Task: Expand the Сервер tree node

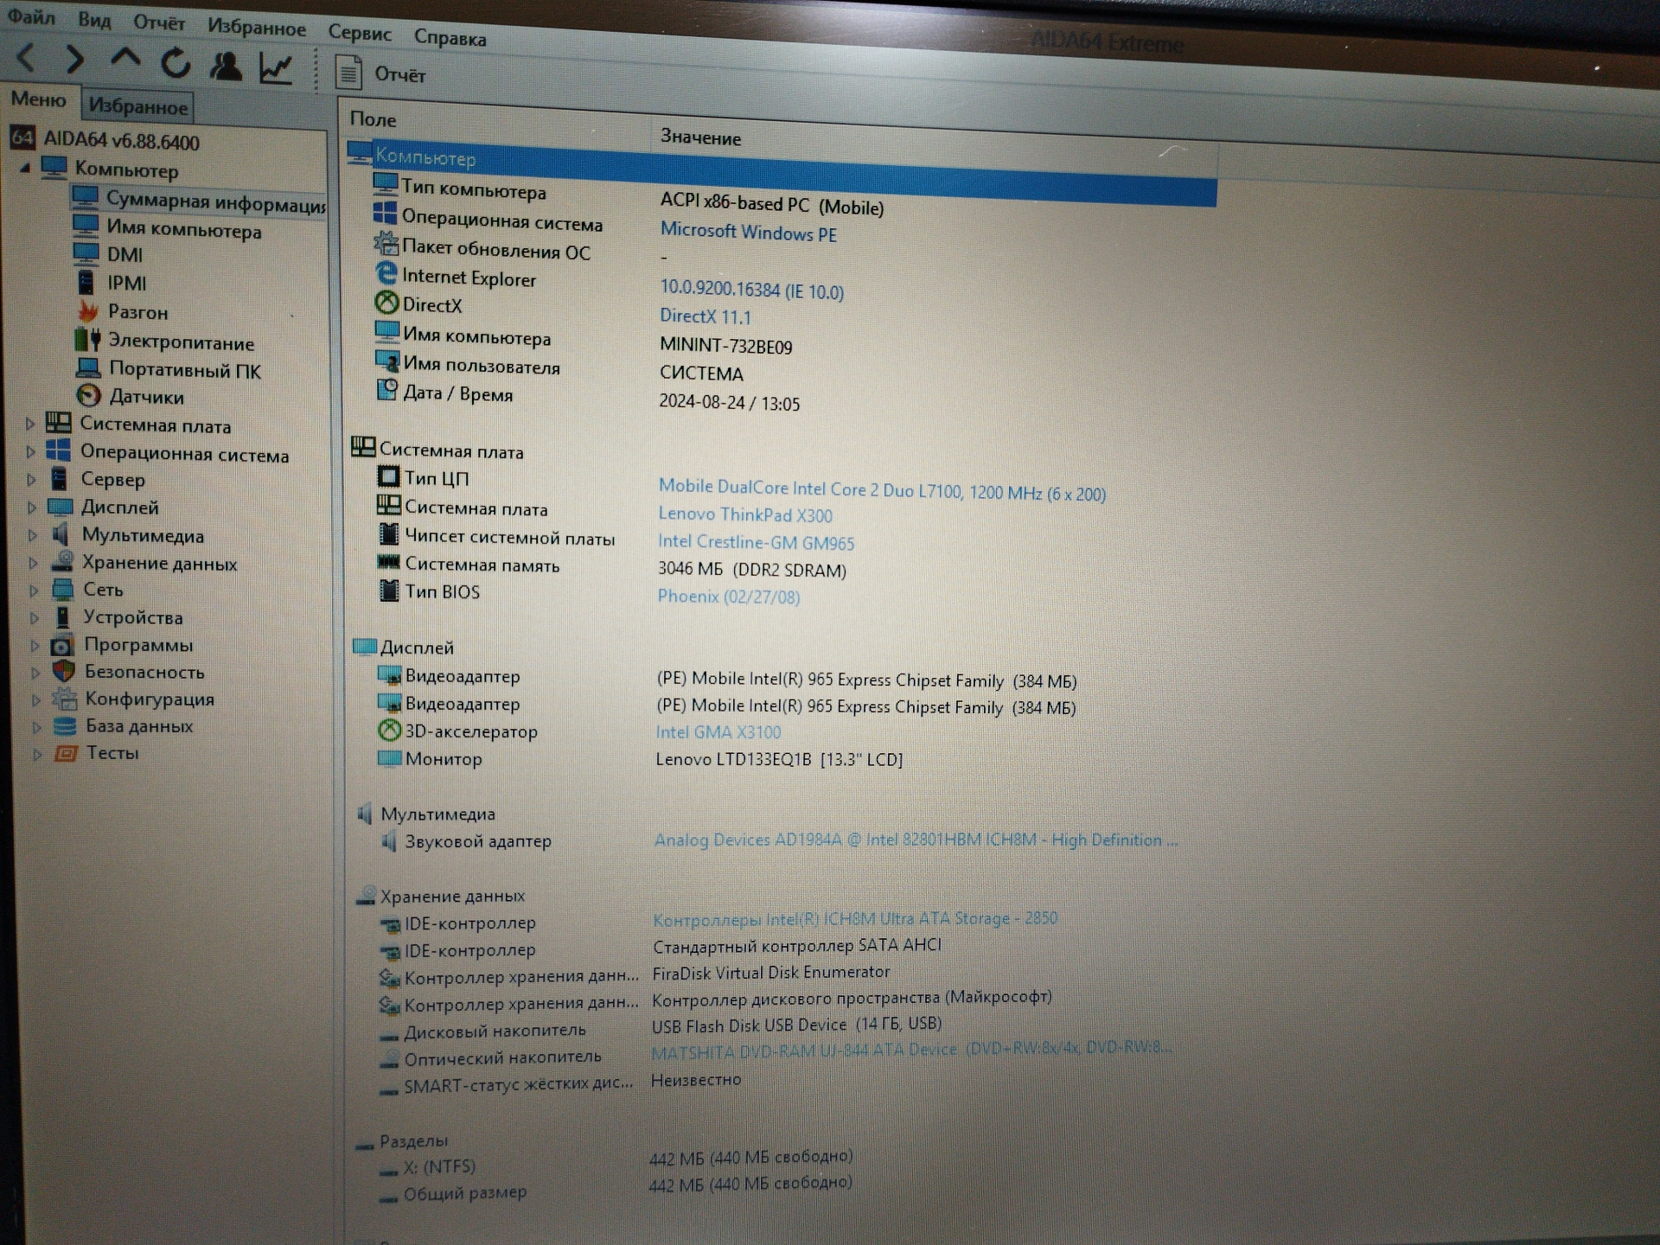Action: [31, 479]
